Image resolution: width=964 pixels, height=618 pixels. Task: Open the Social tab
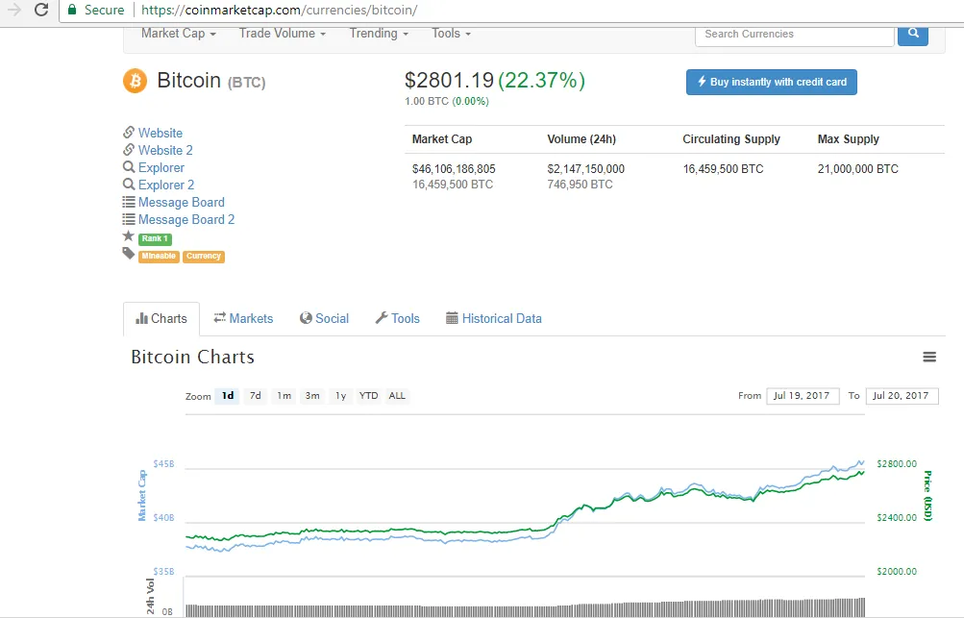tap(324, 318)
